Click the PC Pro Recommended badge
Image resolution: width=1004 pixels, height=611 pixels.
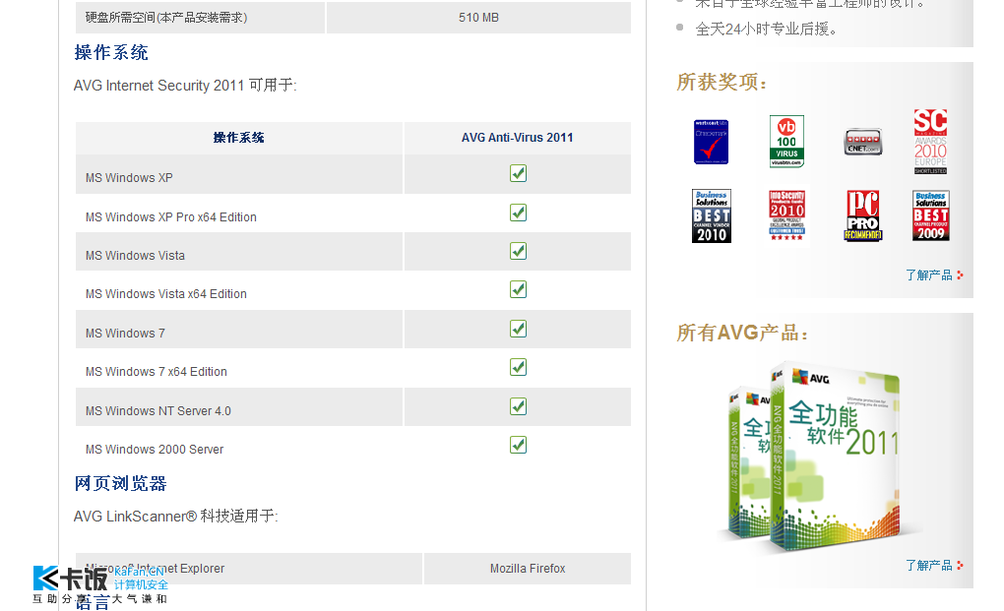pos(862,215)
